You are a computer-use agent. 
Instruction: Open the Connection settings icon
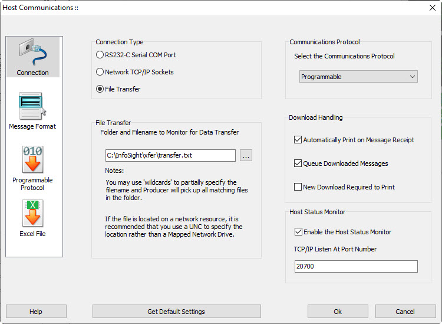point(32,57)
